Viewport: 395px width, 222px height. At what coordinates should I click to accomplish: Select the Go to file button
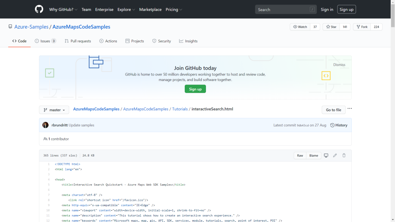click(x=334, y=110)
